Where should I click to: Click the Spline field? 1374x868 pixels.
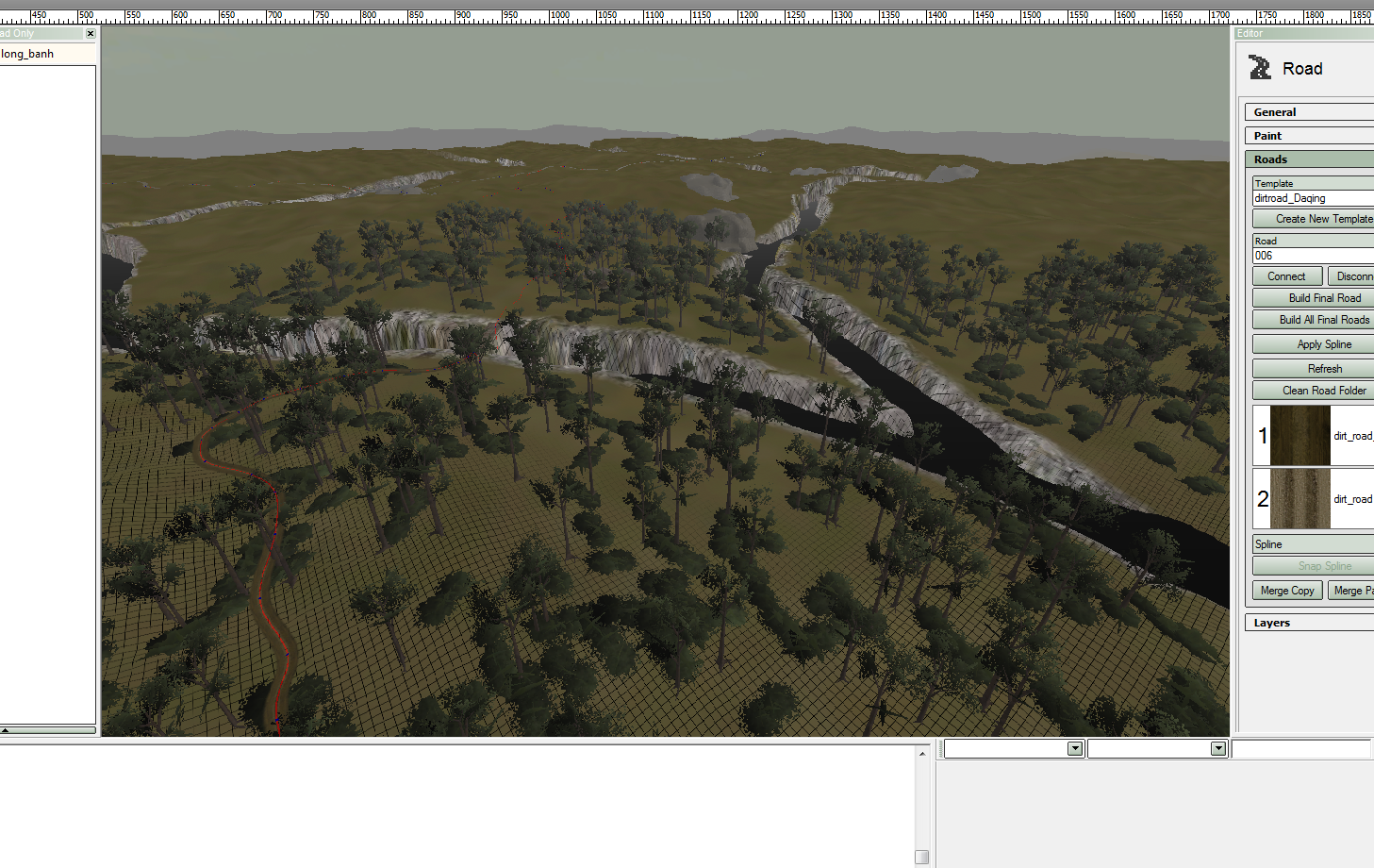pos(1314,544)
